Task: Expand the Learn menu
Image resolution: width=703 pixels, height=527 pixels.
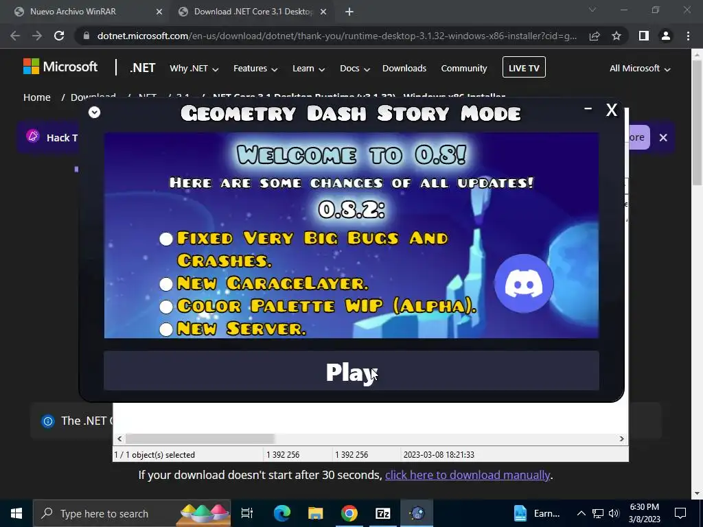Action: point(308,69)
